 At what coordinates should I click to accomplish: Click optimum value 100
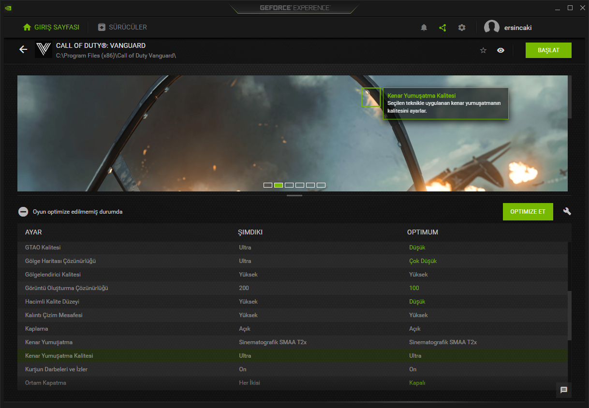point(414,288)
